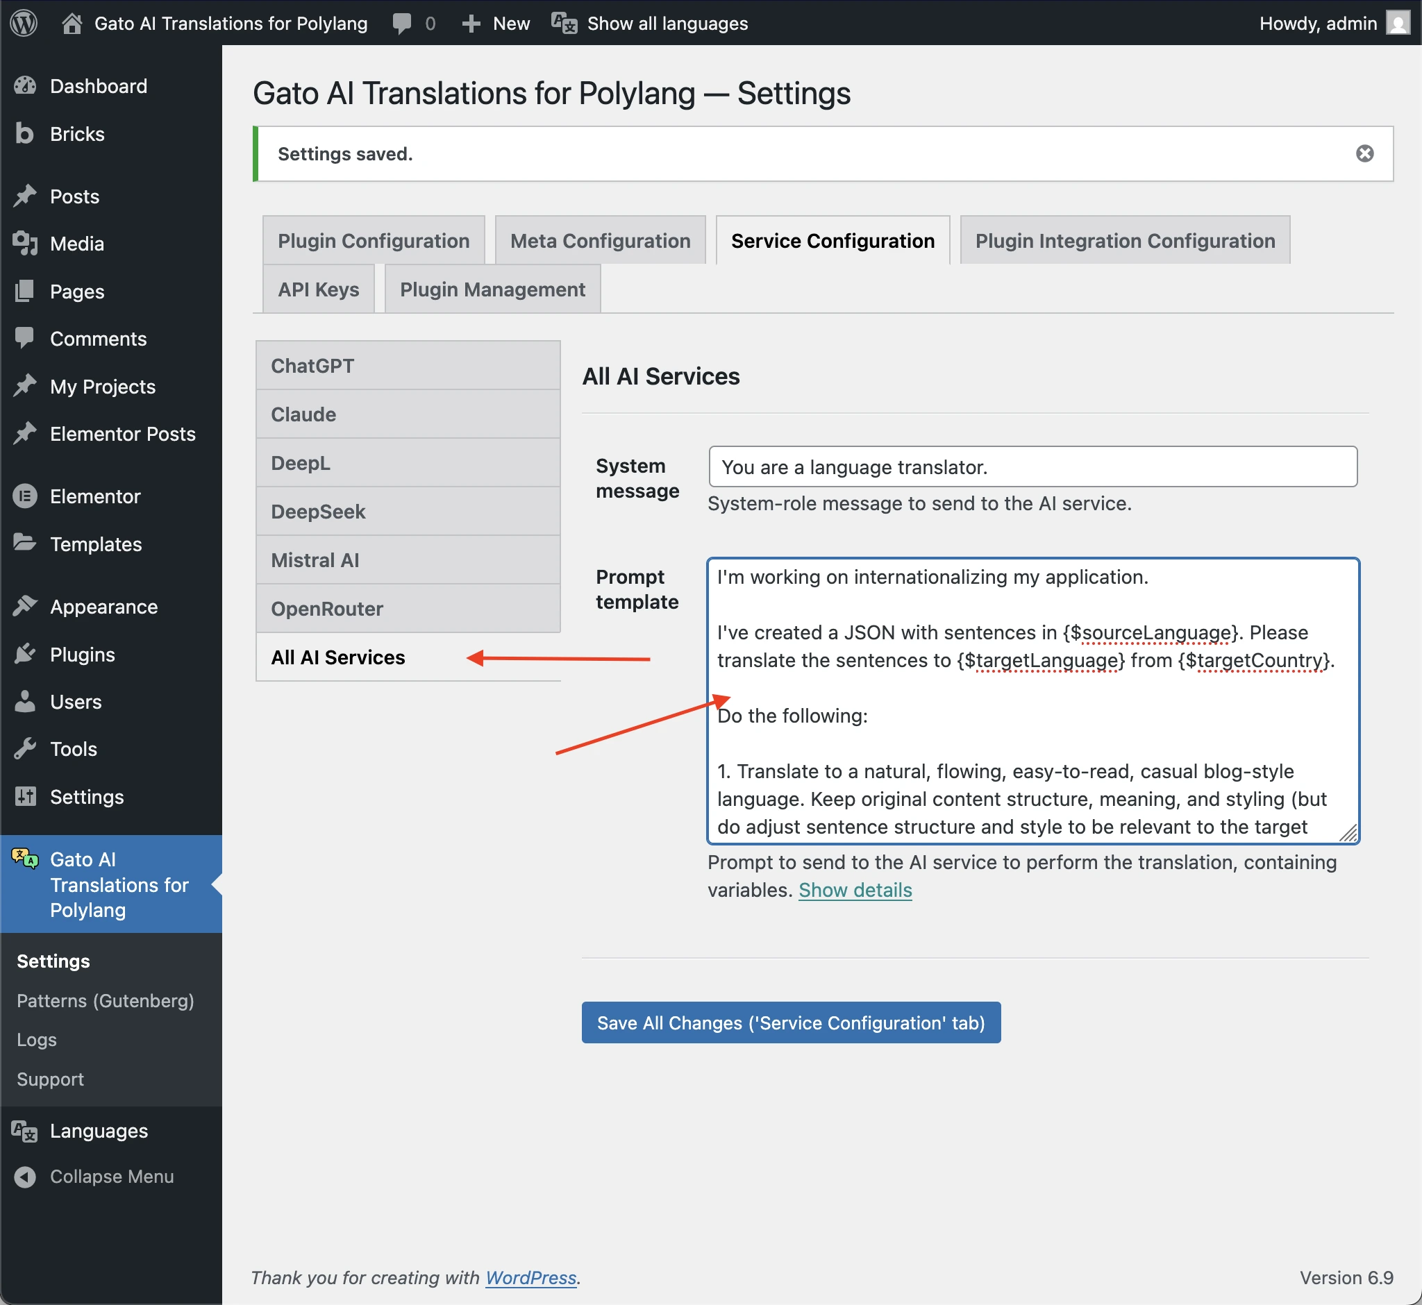Click the Tools wrench icon
This screenshot has height=1305, width=1422.
[x=26, y=748]
